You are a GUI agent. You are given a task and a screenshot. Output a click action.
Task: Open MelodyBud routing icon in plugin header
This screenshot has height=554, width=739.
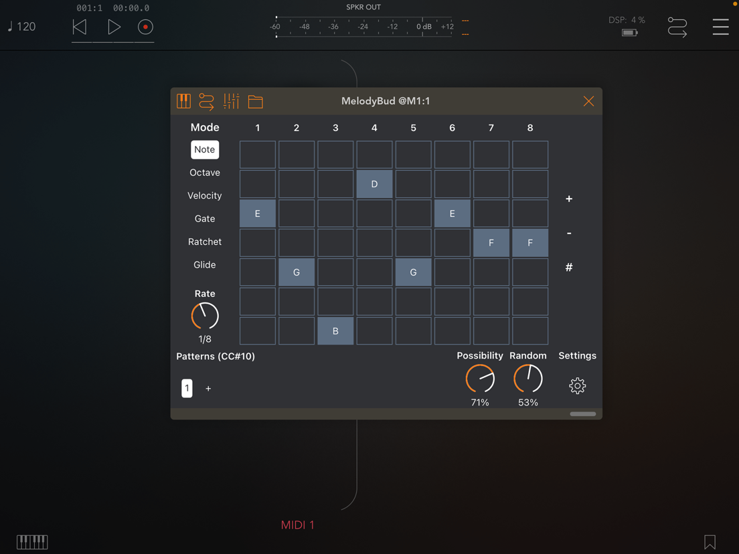coord(206,101)
